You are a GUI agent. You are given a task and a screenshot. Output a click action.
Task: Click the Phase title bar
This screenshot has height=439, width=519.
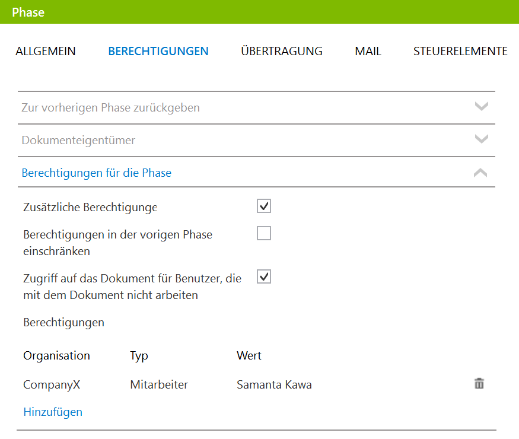(260, 12)
